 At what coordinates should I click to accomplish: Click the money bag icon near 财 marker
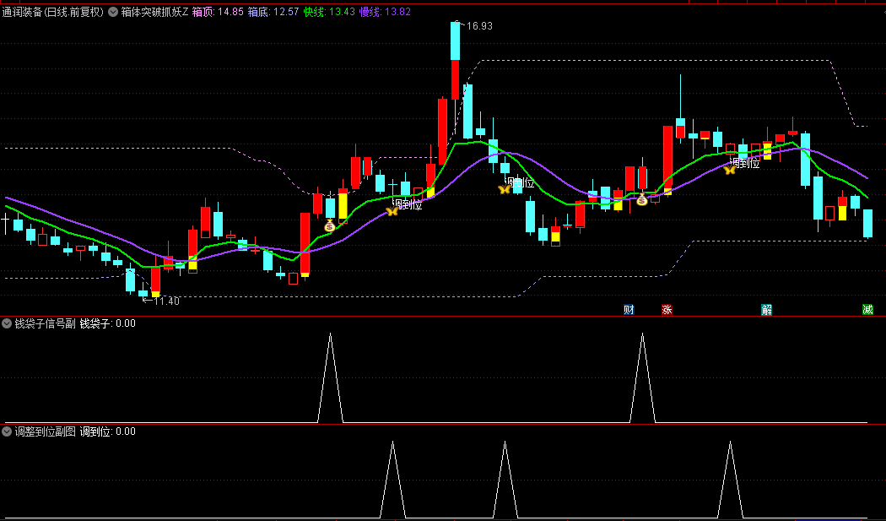(642, 199)
